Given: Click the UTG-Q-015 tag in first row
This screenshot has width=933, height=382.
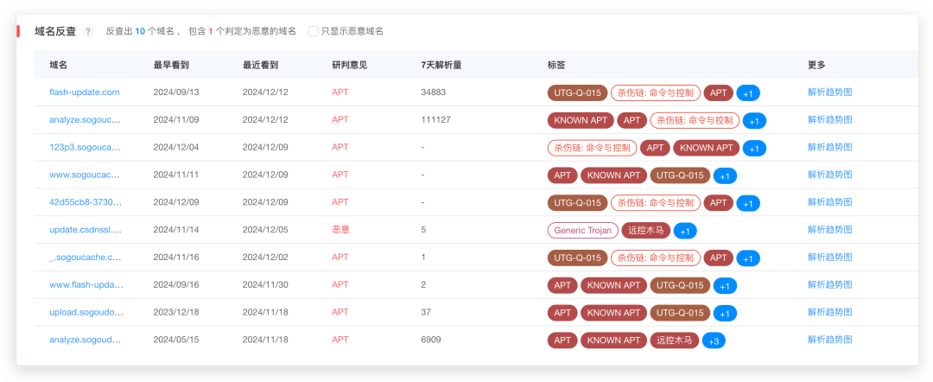Looking at the screenshot, I should pyautogui.click(x=577, y=92).
